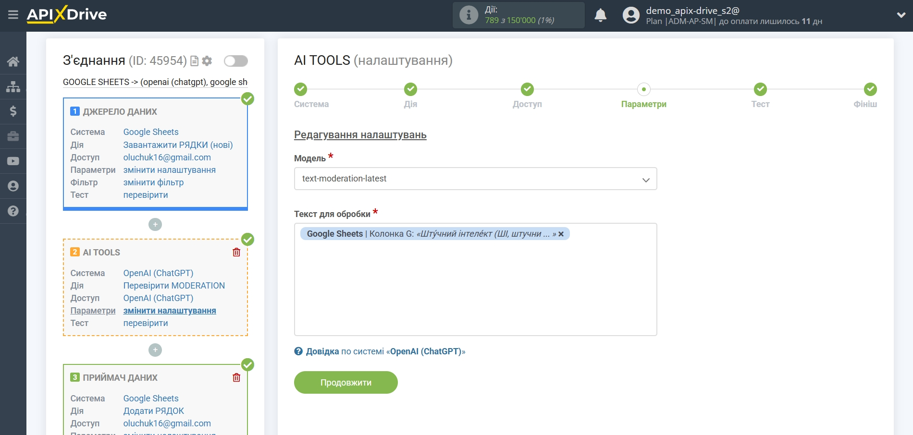Image resolution: width=913 pixels, height=435 pixels.
Task: Click змінити налаштування in AI TOOLS block
Action: (170, 311)
